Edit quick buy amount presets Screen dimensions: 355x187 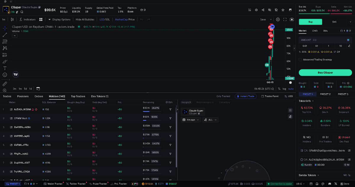(x=349, y=46)
